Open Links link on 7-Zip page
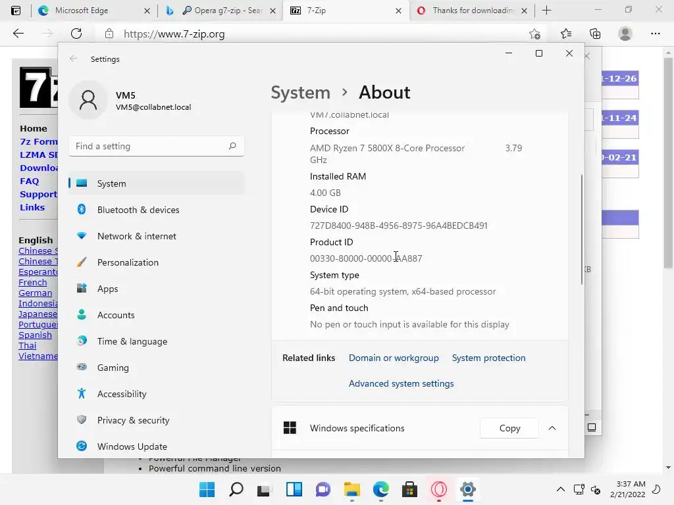The image size is (674, 505). (32, 207)
